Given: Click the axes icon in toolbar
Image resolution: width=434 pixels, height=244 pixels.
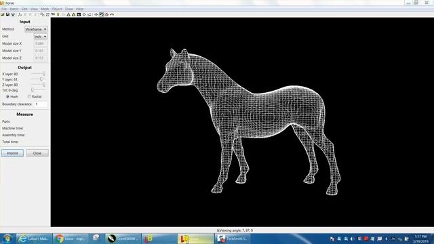Looking at the screenshot, I should 20,14.
